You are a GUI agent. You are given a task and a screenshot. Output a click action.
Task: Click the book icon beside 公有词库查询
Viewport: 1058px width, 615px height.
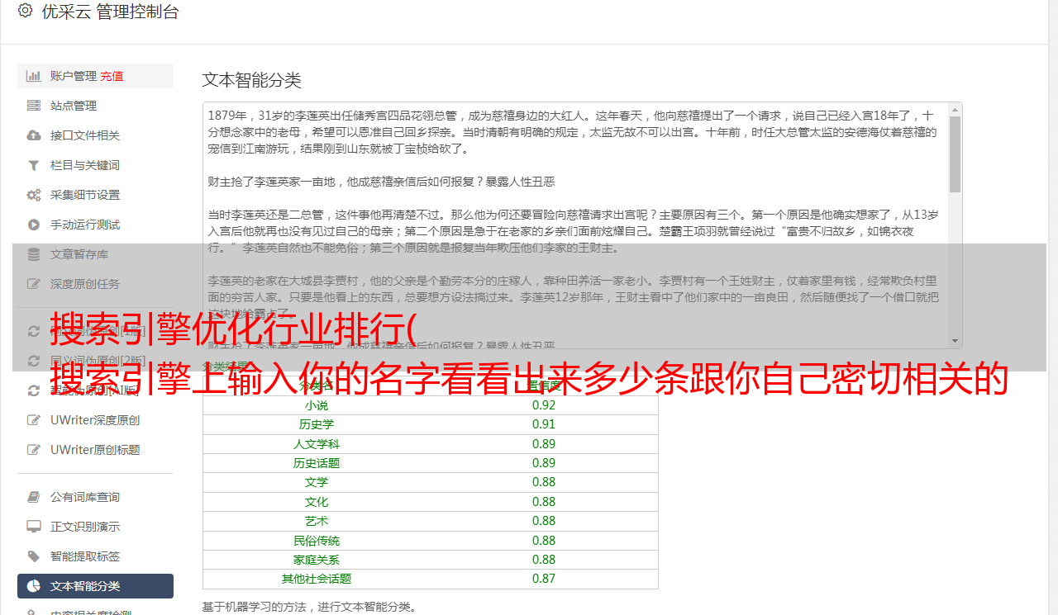[34, 497]
